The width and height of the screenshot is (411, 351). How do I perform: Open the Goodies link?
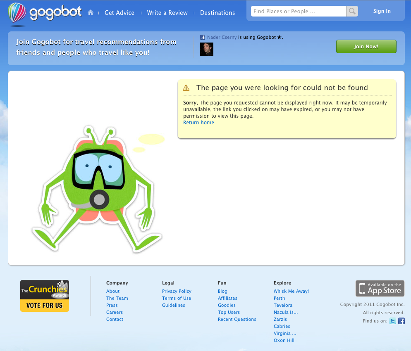[227, 305]
